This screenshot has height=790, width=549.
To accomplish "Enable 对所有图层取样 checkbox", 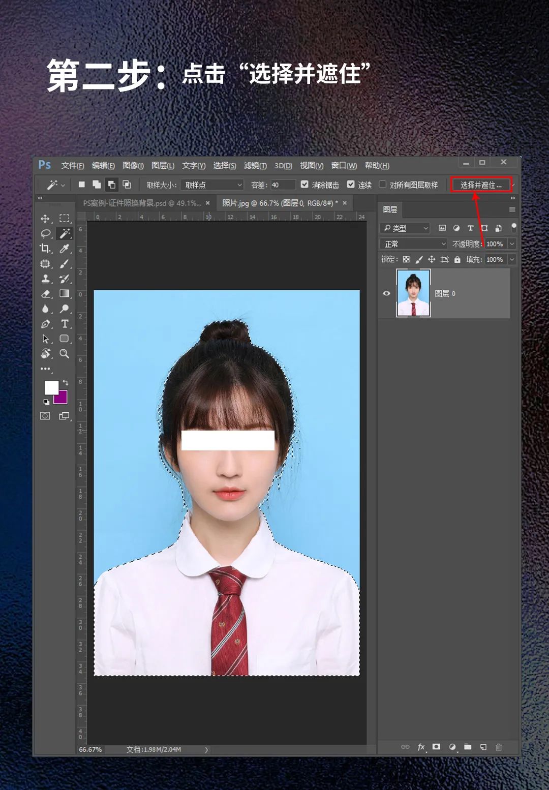I will (x=383, y=185).
